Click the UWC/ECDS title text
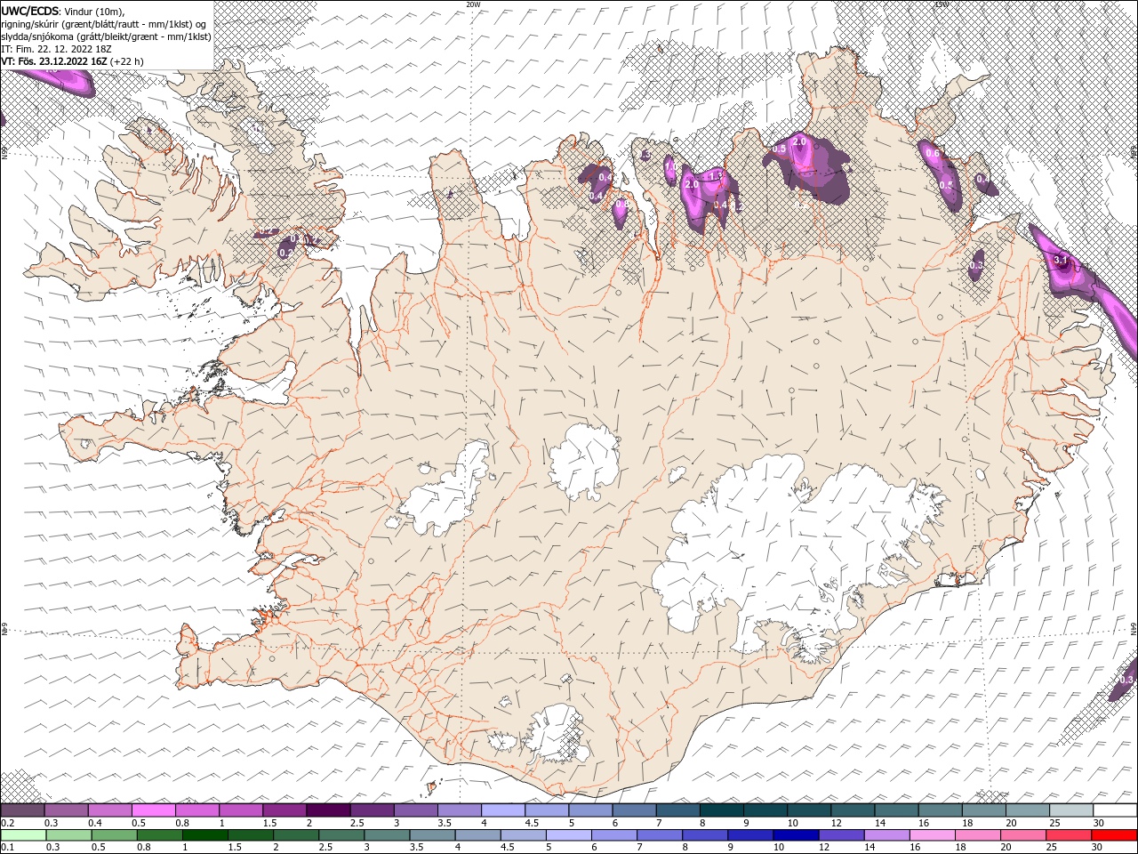The height and width of the screenshot is (854, 1138). pyautogui.click(x=30, y=11)
